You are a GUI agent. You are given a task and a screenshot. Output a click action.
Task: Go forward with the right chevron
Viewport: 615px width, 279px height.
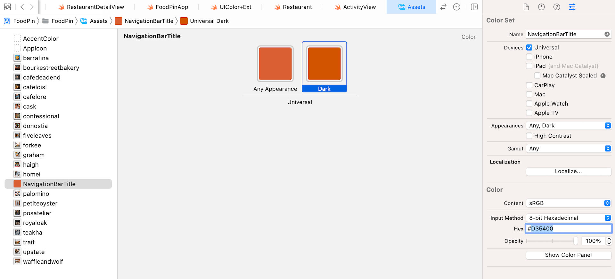point(32,7)
